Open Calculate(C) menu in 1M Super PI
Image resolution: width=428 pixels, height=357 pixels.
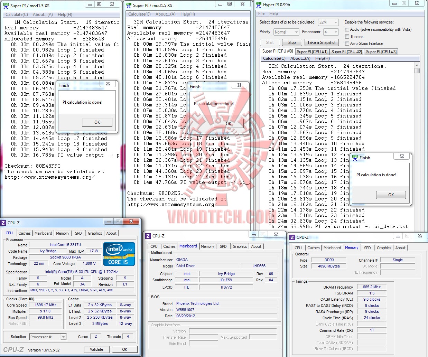[x=17, y=15]
